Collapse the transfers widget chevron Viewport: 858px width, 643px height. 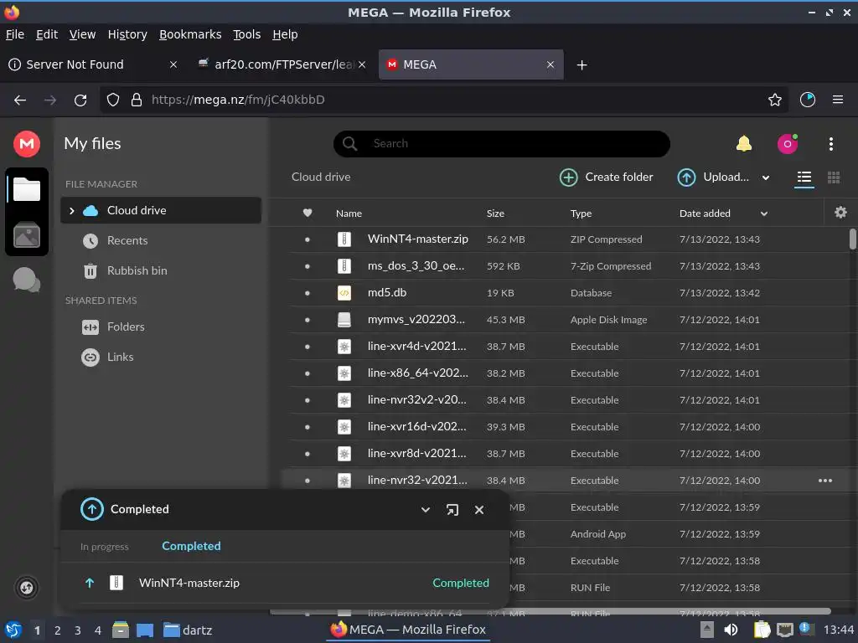[x=425, y=510]
